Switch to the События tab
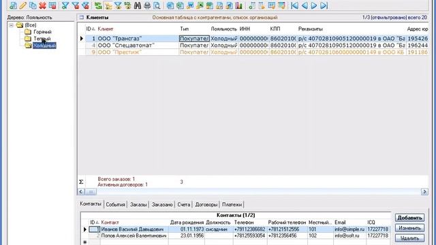The width and height of the screenshot is (436, 245). [x=115, y=204]
